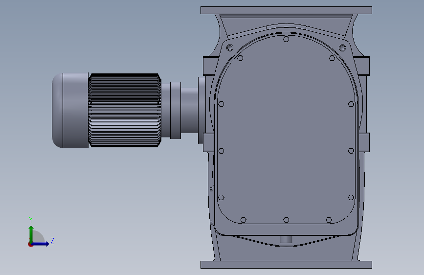Viewport: 424px width, 275px height.
Task: Select the motor's smooth fan cover end
Action: [x=70, y=111]
